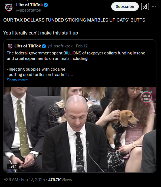Open the quoted post Feb 12 date
This screenshot has width=161, height=187.
point(82,46)
